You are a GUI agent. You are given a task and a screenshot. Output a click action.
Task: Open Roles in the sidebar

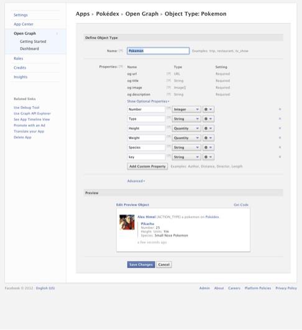(18, 58)
